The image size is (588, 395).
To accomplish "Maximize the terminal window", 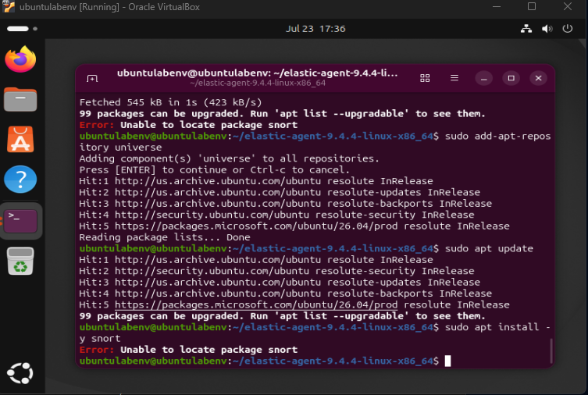I will 511,78.
